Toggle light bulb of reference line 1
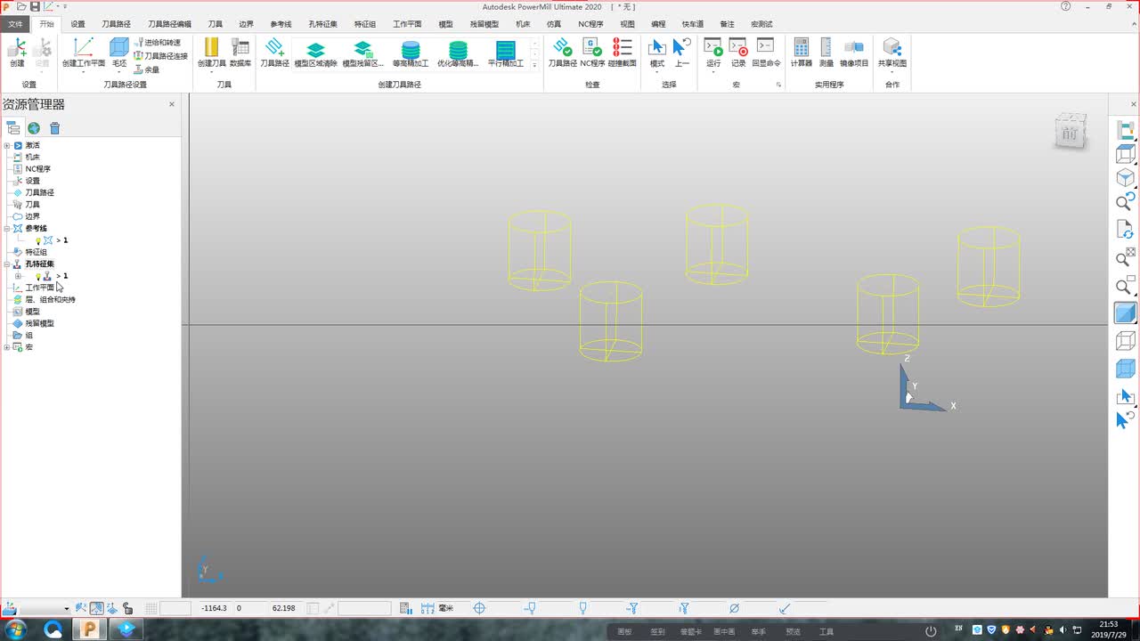 click(38, 240)
